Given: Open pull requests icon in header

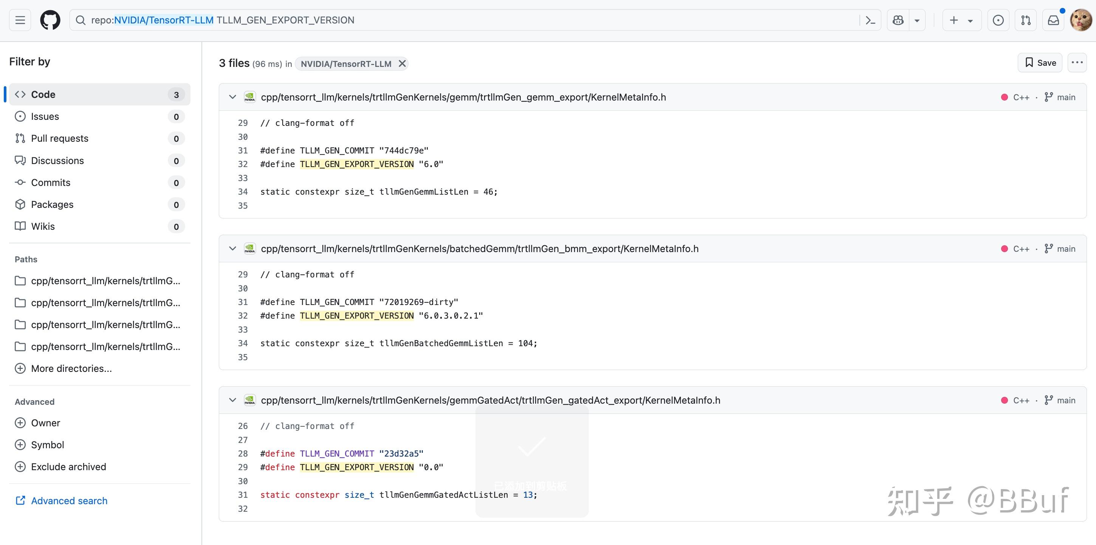Looking at the screenshot, I should tap(1026, 20).
